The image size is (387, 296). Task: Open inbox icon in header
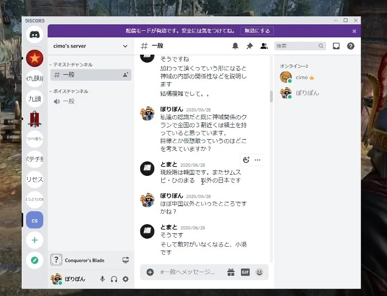pos(336,46)
